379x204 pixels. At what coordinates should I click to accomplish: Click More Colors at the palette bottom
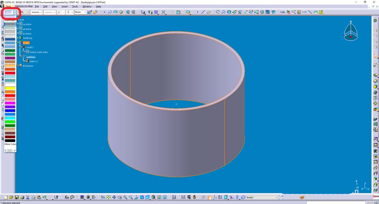tap(10, 144)
